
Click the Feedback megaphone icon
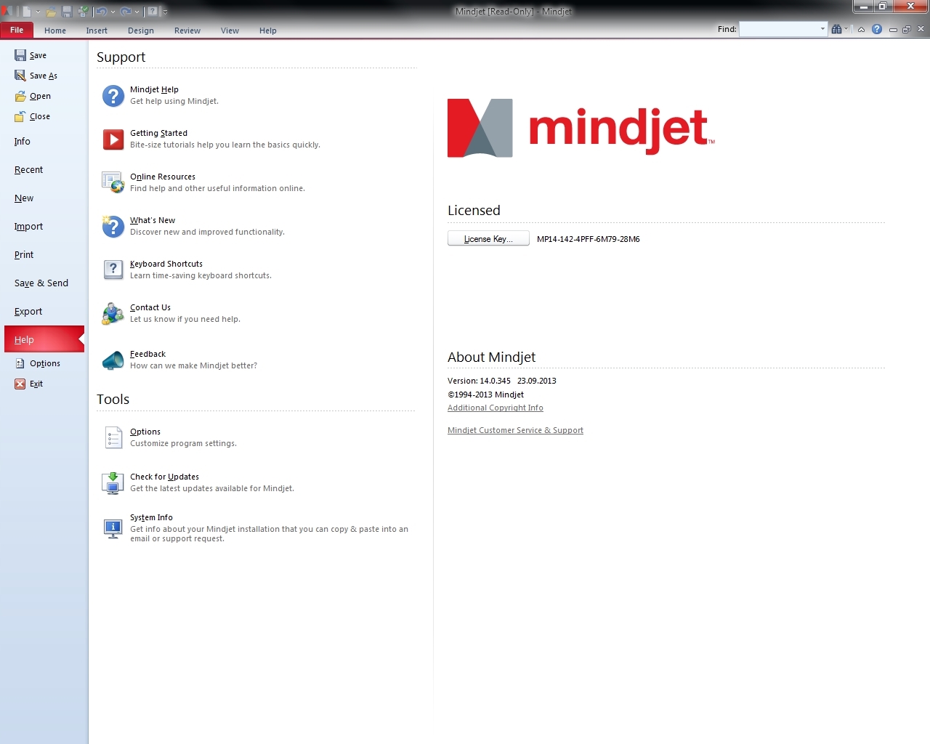(113, 360)
